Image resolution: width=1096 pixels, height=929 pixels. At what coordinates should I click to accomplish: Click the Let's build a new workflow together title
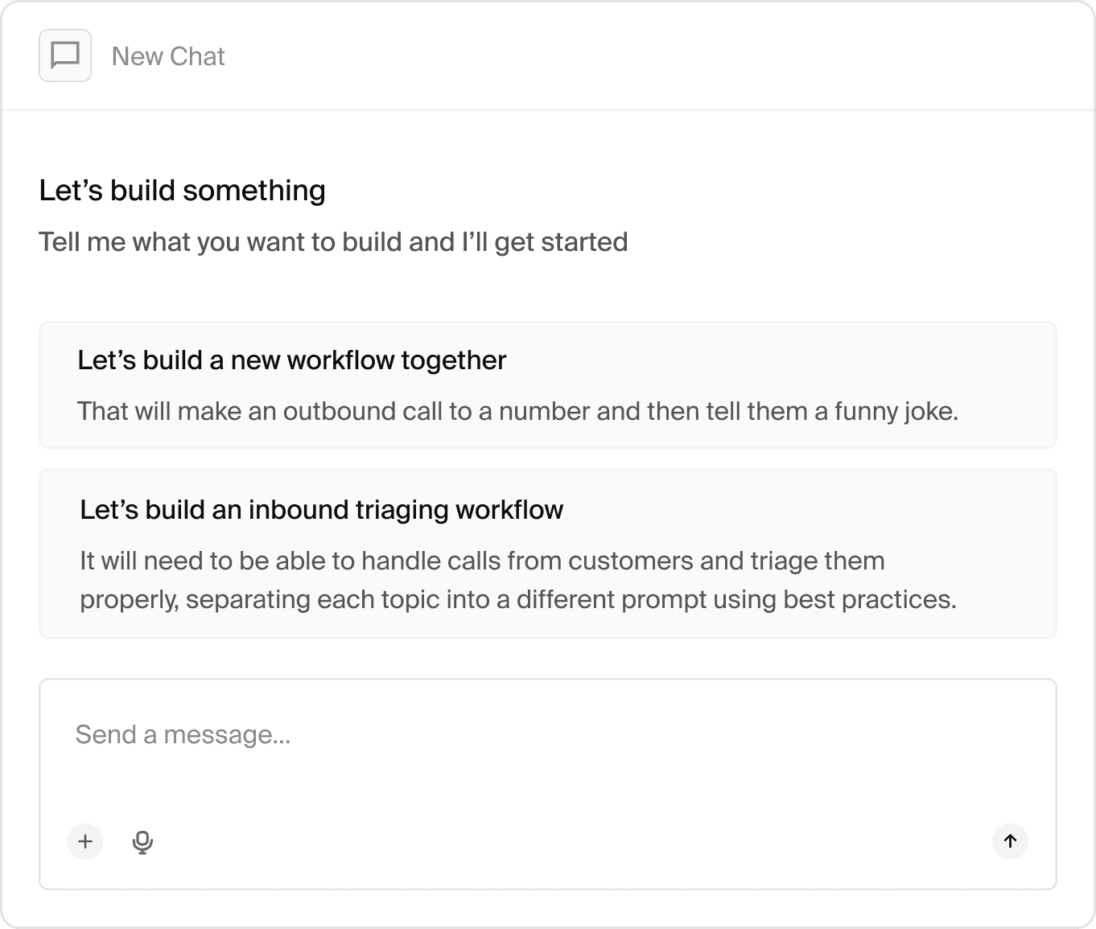coord(291,360)
